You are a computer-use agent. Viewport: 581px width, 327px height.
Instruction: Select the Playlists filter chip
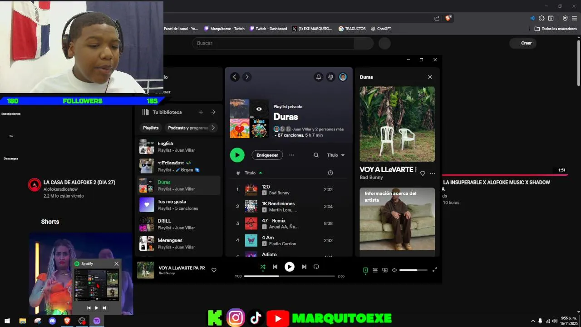point(151,128)
